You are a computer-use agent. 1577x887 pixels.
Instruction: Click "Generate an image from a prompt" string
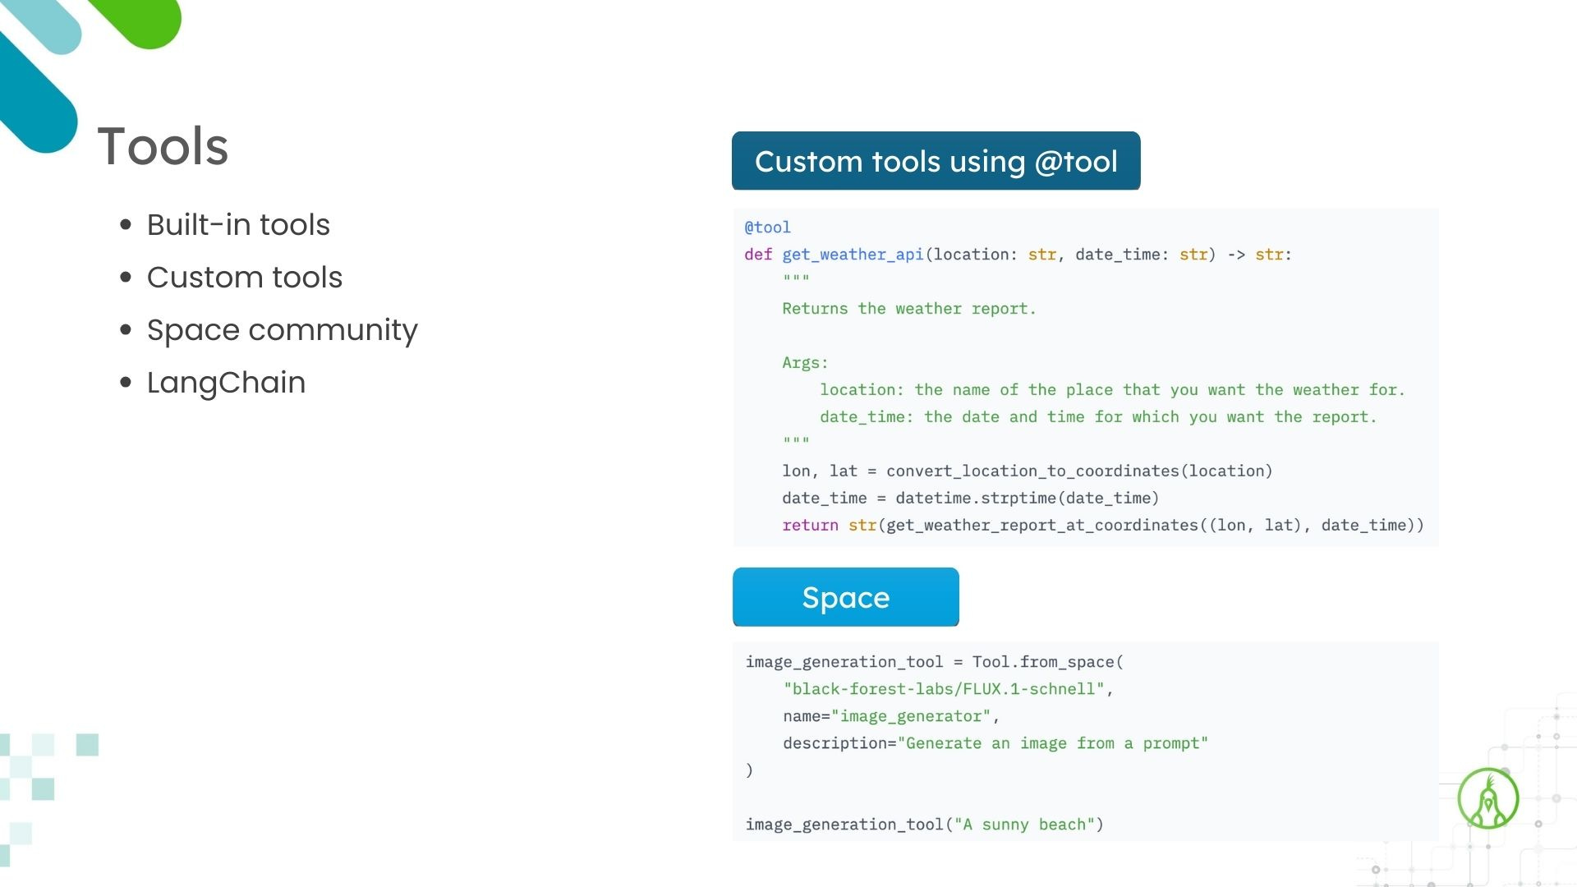pos(1052,743)
